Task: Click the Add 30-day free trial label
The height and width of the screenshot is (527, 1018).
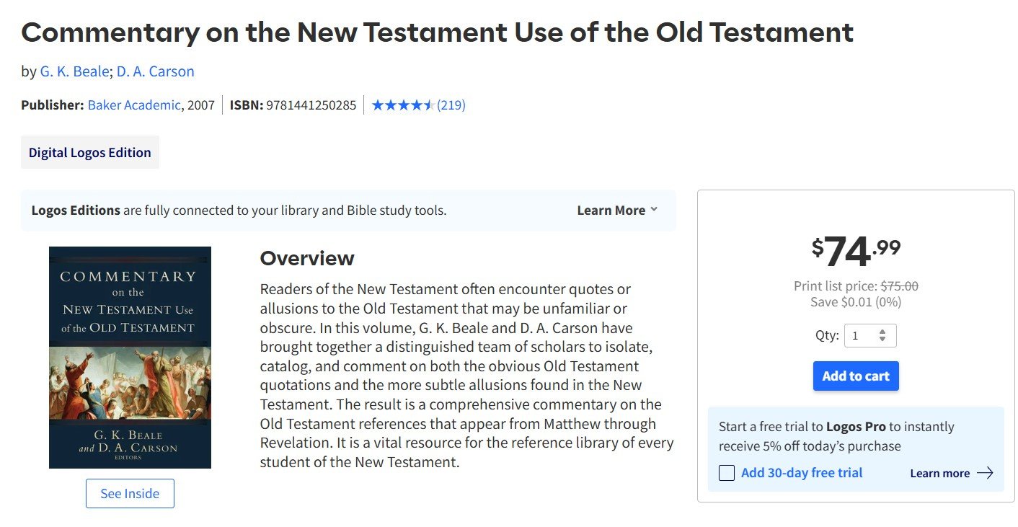Action: tap(802, 473)
